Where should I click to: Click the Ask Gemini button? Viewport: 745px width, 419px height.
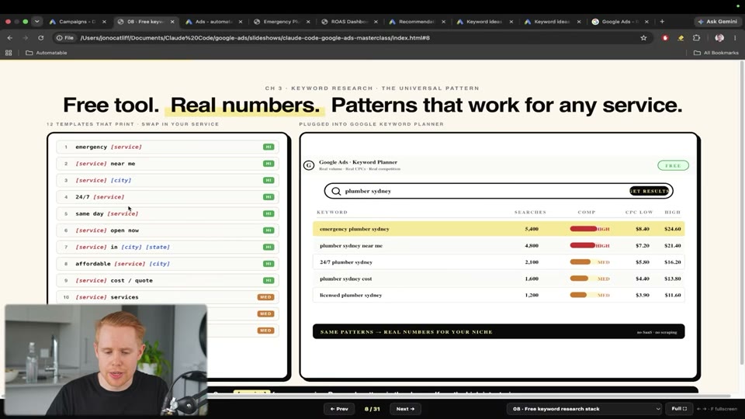pos(717,22)
